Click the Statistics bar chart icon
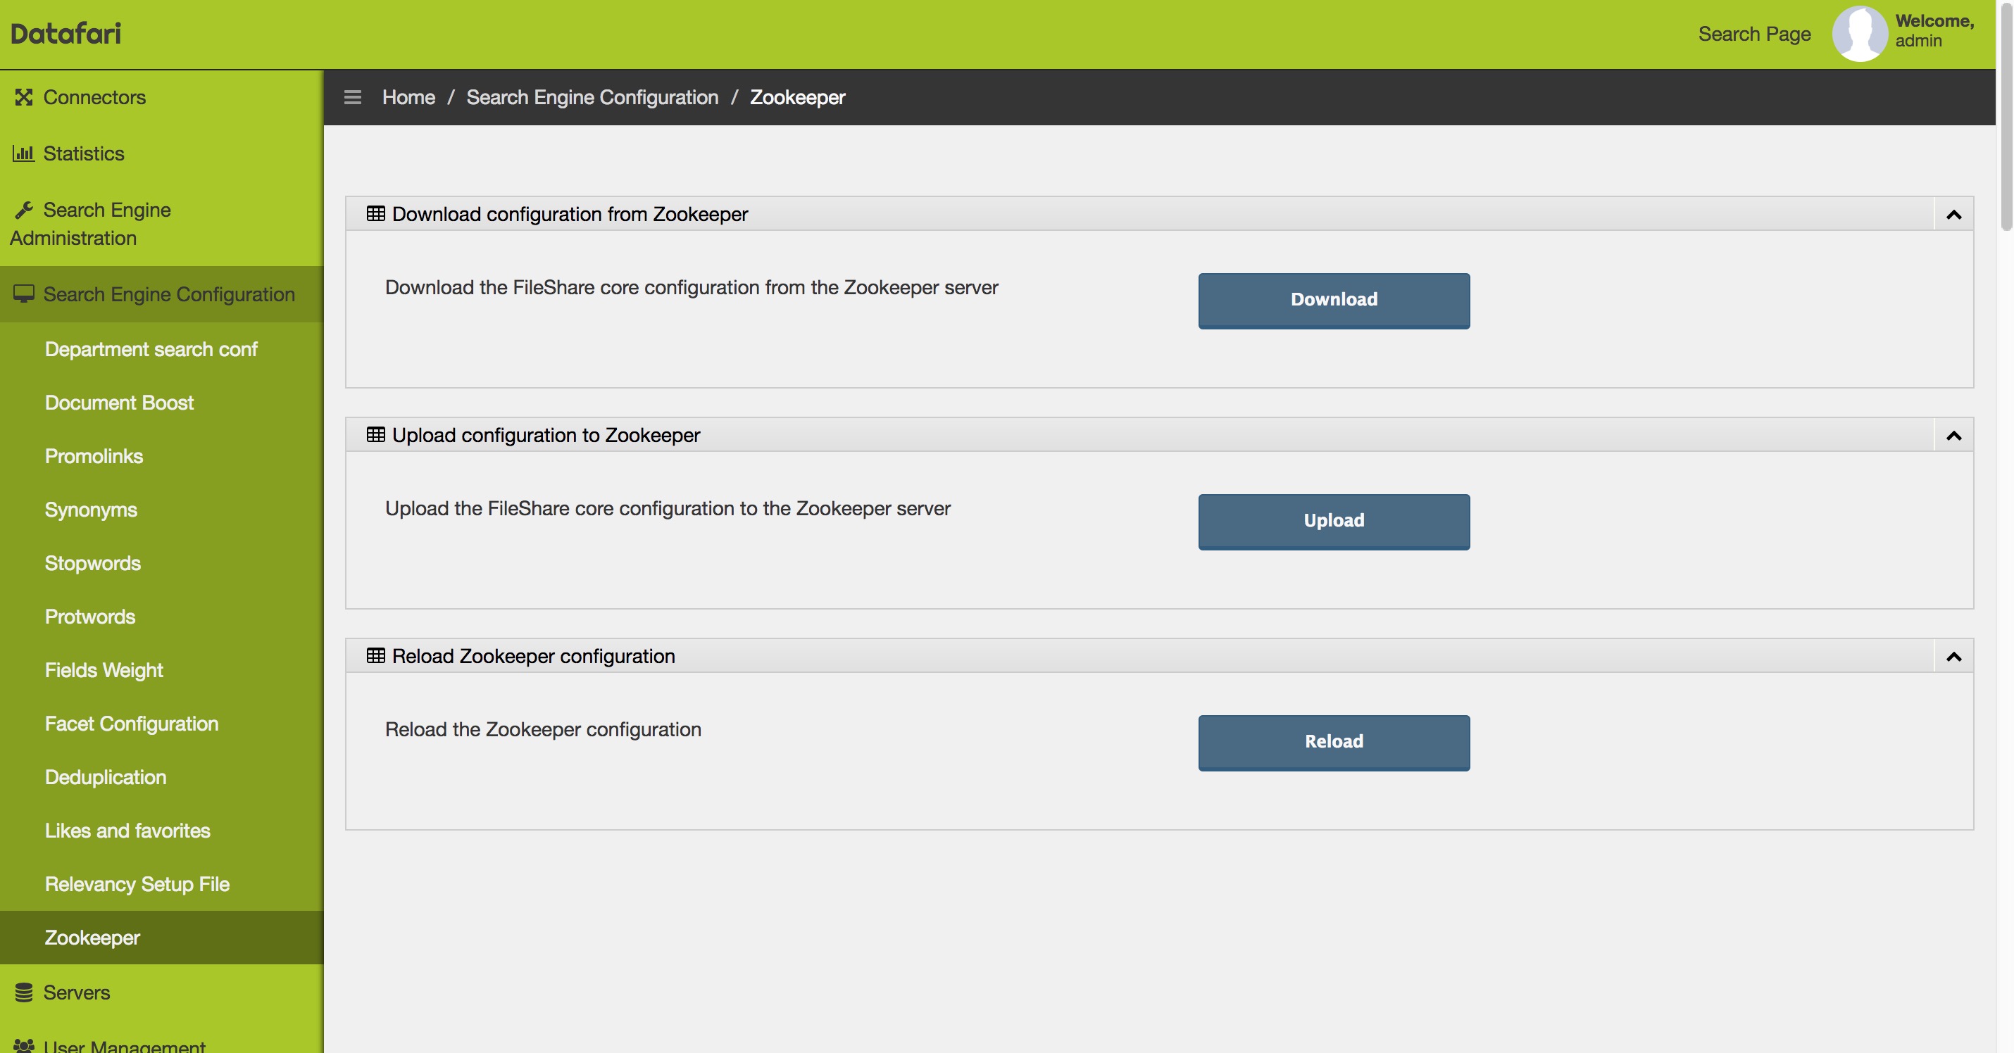Viewport: 2014px width, 1053px height. [23, 153]
